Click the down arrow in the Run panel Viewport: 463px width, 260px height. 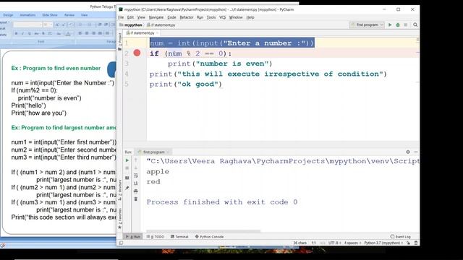click(136, 168)
